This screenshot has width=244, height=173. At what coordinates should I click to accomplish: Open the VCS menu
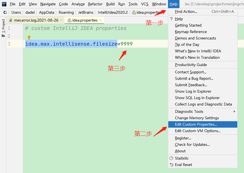(x=145, y=4)
